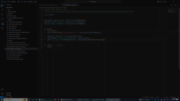The width and height of the screenshot is (180, 101).
Task: Click the Section3 breadcrumb
Action: pos(42,8)
